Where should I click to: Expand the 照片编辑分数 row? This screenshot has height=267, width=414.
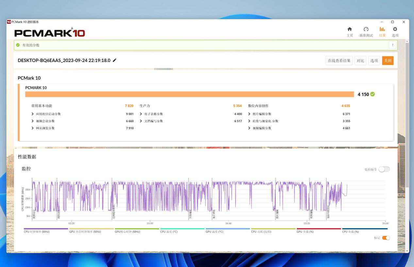click(249, 114)
